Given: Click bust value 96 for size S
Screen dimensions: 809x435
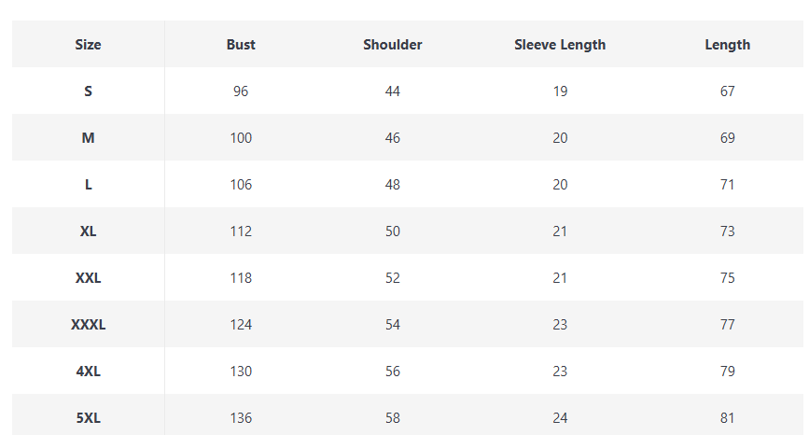Looking at the screenshot, I should [x=241, y=91].
